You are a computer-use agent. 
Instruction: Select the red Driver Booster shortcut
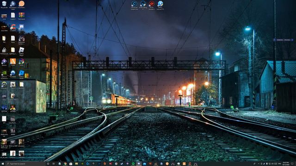(x=152, y=5)
